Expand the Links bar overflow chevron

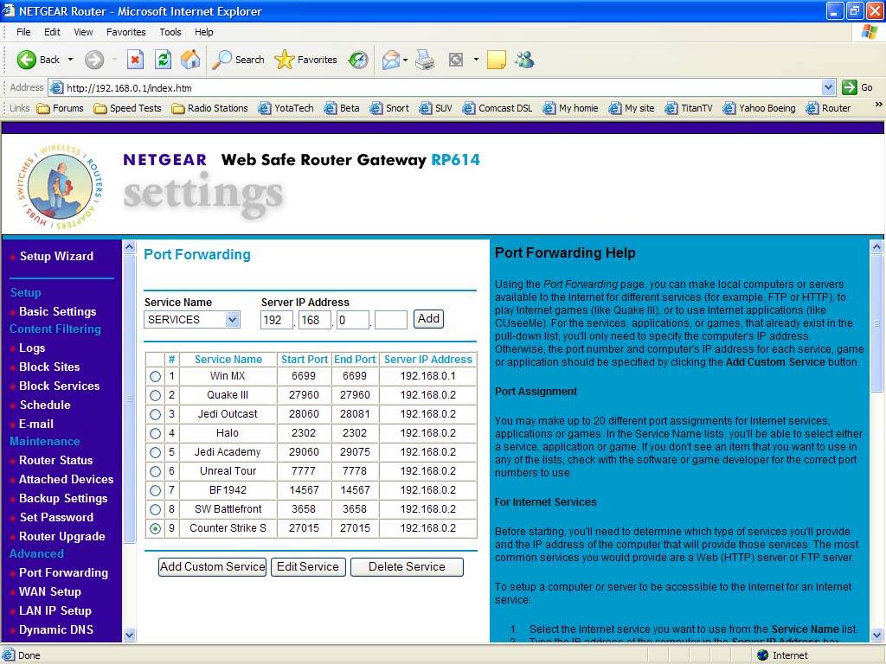878,105
